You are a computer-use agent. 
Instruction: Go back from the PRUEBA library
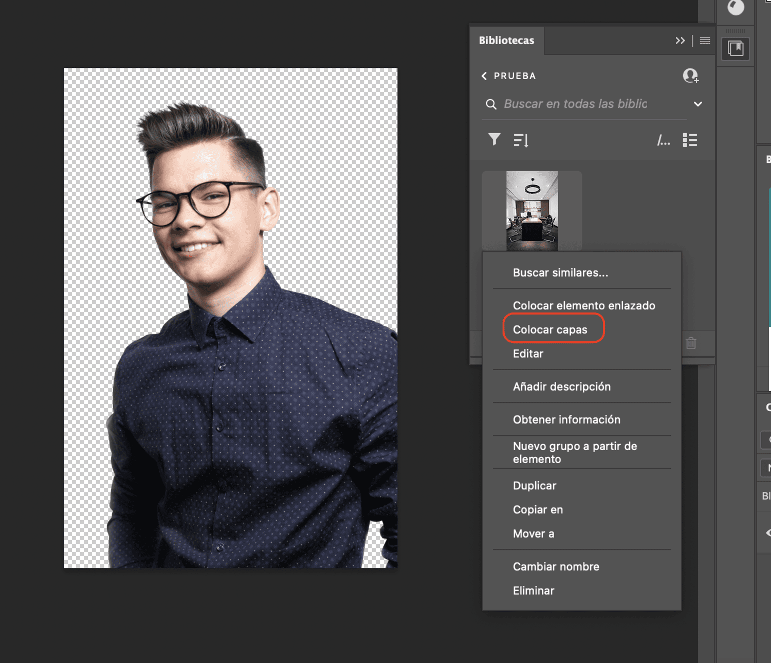(484, 76)
